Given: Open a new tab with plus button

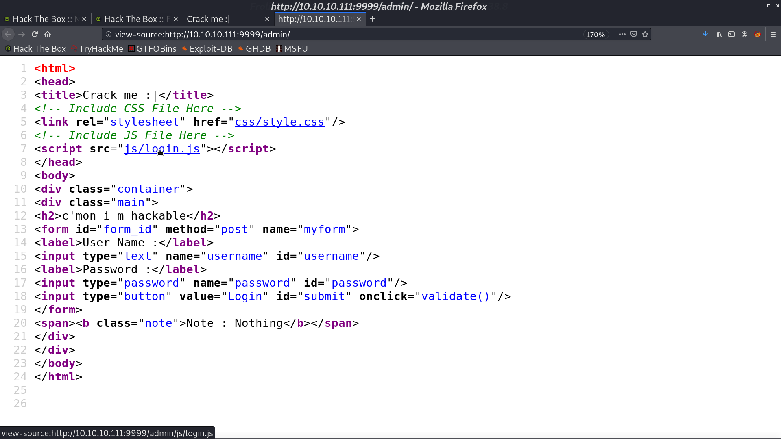Looking at the screenshot, I should [x=372, y=19].
